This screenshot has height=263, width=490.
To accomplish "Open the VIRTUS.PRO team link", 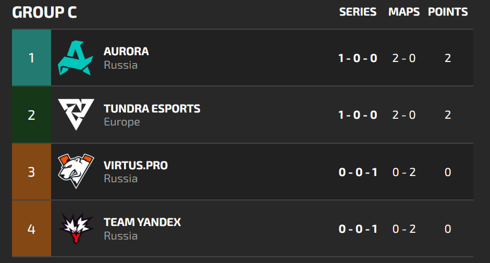I will tap(136, 166).
